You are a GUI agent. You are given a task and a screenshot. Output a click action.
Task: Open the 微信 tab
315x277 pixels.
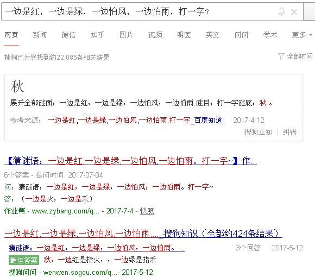click(68, 35)
